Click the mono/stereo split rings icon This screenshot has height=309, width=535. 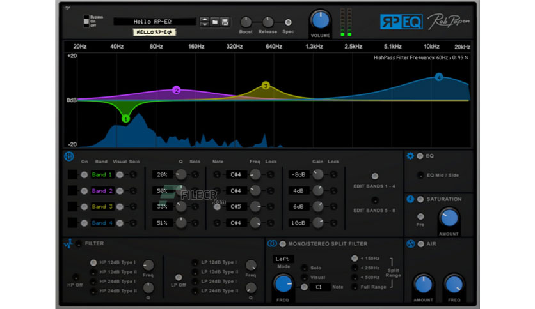click(272, 244)
